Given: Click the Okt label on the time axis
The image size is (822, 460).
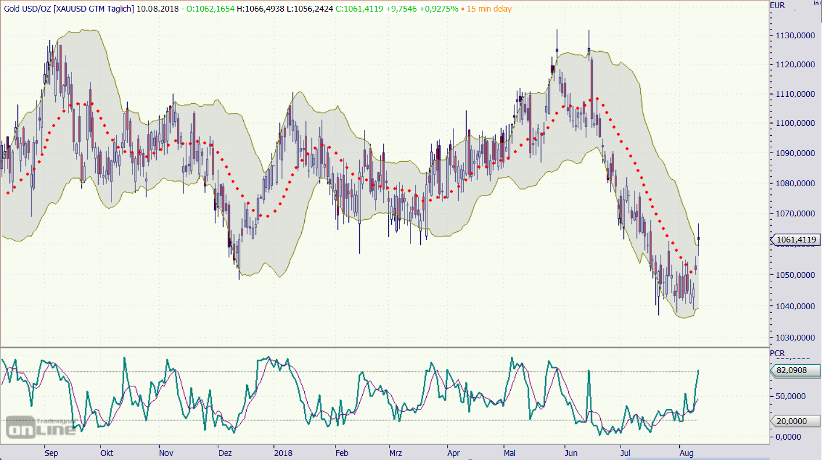Looking at the screenshot, I should click(106, 453).
